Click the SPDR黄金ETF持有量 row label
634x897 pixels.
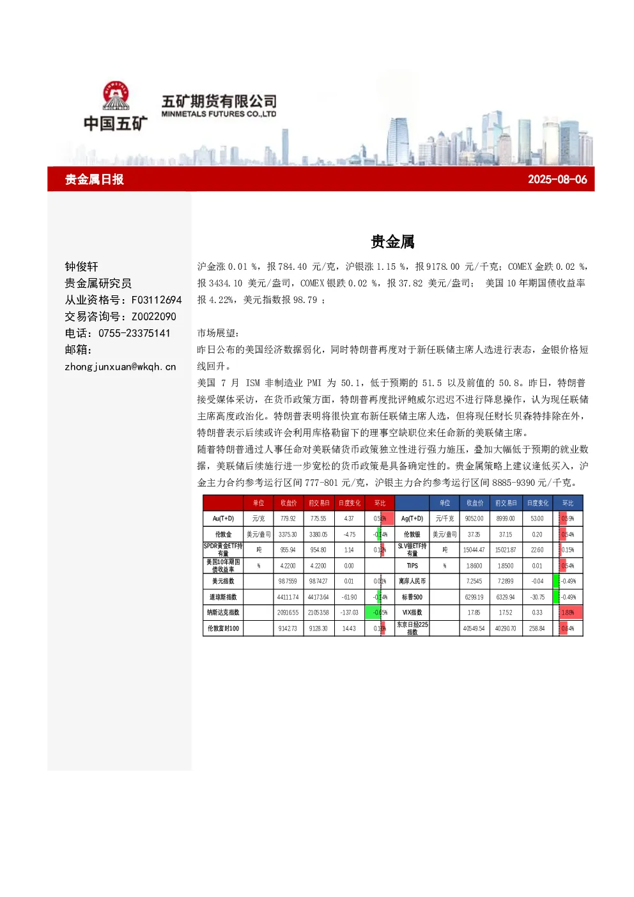pos(223,550)
